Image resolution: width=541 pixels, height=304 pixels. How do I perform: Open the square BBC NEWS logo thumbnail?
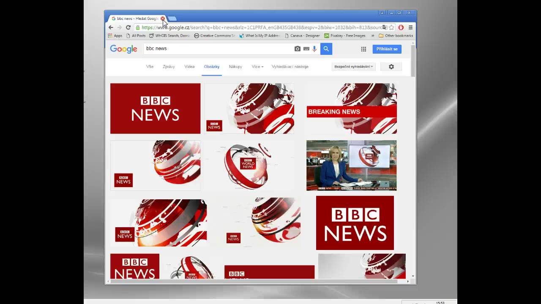(355, 223)
